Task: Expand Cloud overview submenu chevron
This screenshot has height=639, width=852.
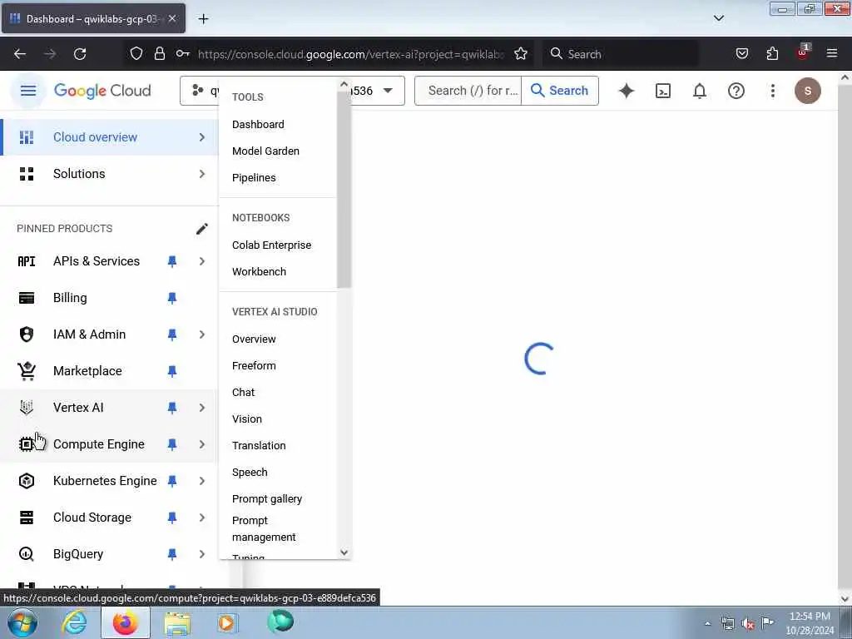Action: pyautogui.click(x=201, y=137)
